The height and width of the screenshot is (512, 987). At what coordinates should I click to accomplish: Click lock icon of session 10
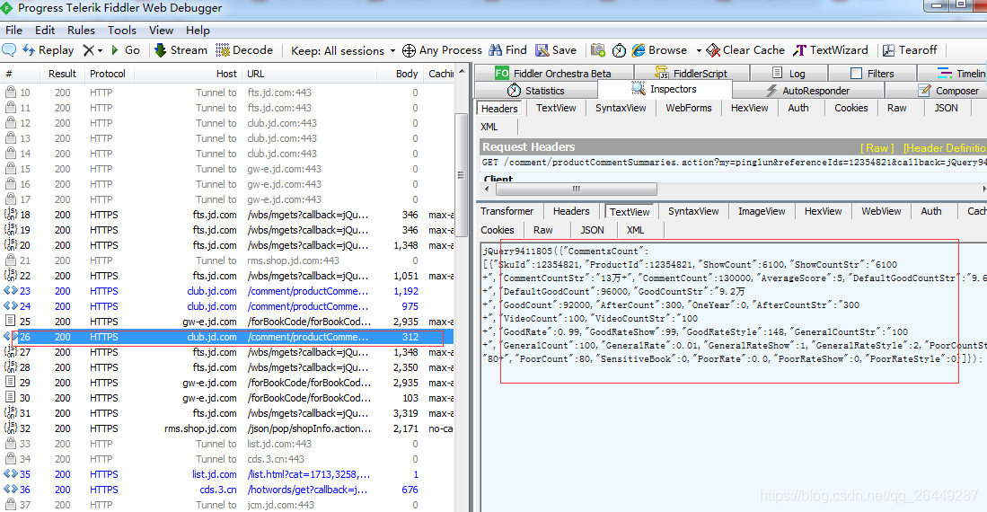pyautogui.click(x=10, y=92)
